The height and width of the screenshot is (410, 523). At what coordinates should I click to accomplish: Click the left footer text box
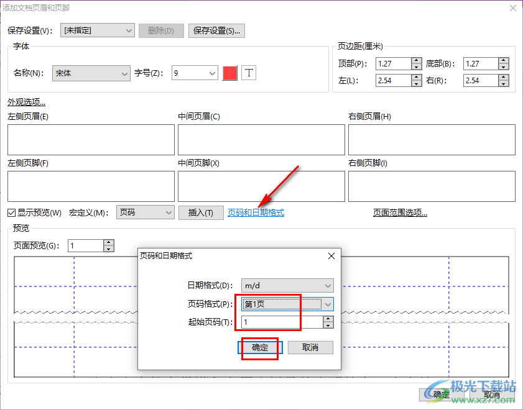91,186
